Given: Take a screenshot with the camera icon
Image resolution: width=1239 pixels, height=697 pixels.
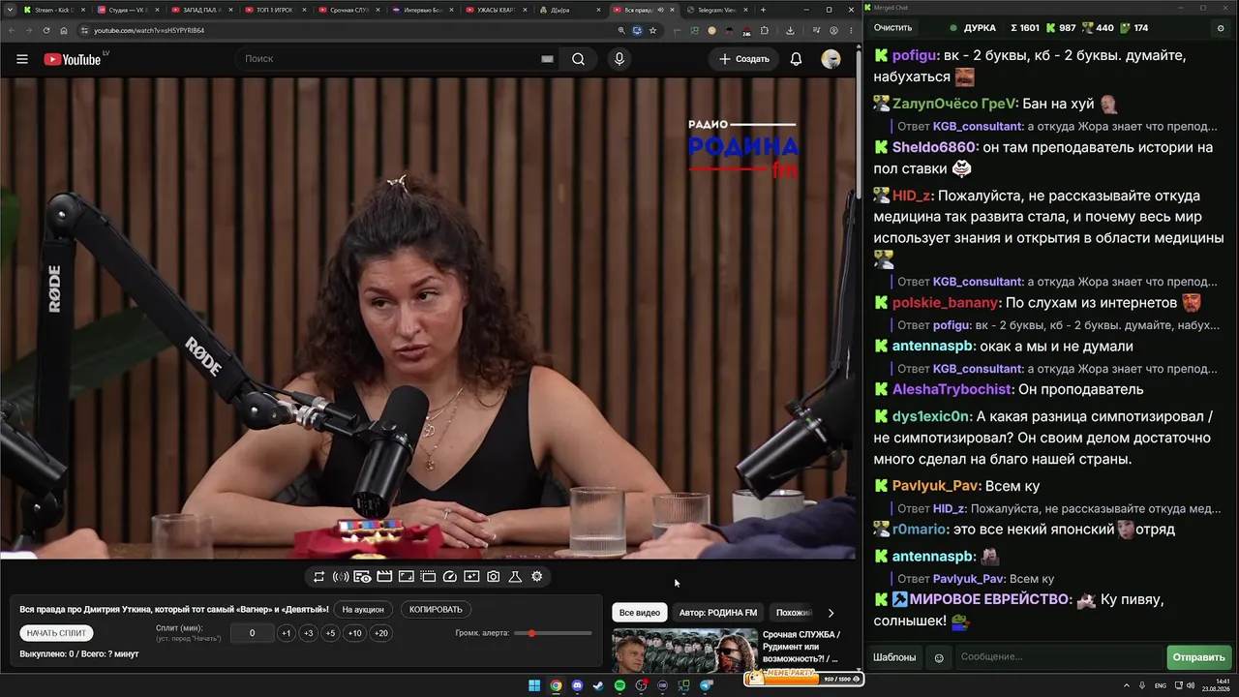Looking at the screenshot, I should click(x=494, y=577).
